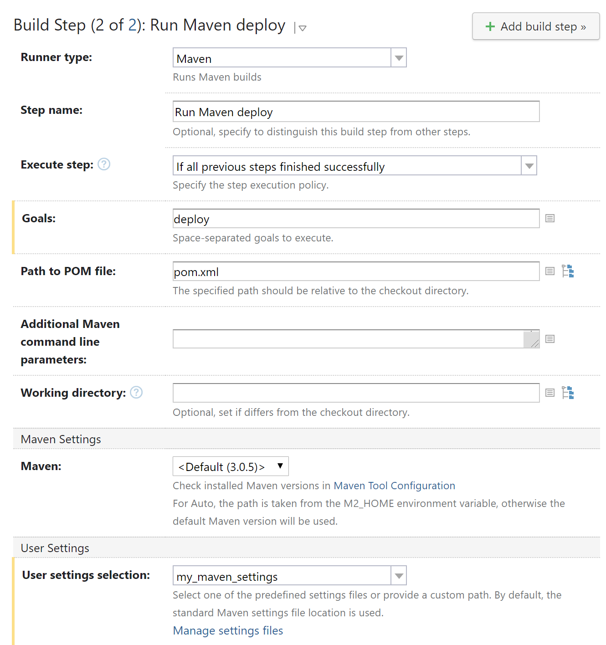Click the Runner type label
Viewport: 606px width, 645px height.
point(56,57)
